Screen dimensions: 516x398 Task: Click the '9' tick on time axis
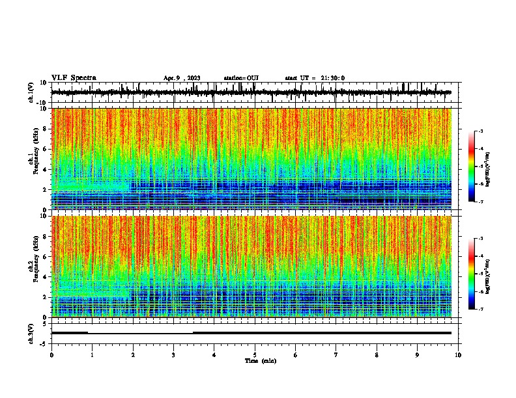click(x=417, y=355)
